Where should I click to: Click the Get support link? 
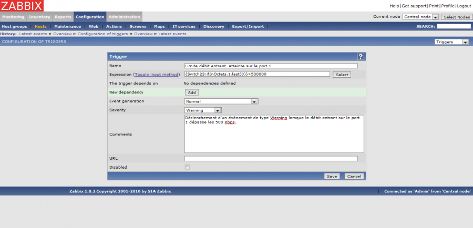[x=414, y=6]
